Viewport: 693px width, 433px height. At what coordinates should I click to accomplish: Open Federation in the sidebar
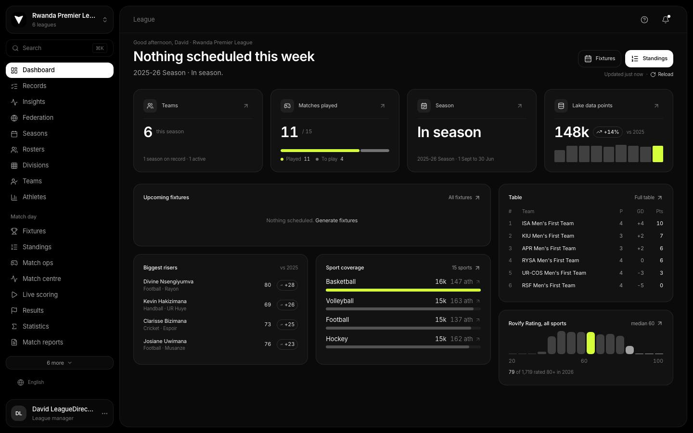click(60, 118)
